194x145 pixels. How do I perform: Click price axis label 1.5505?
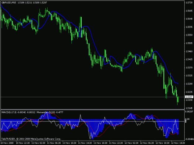(189, 43)
